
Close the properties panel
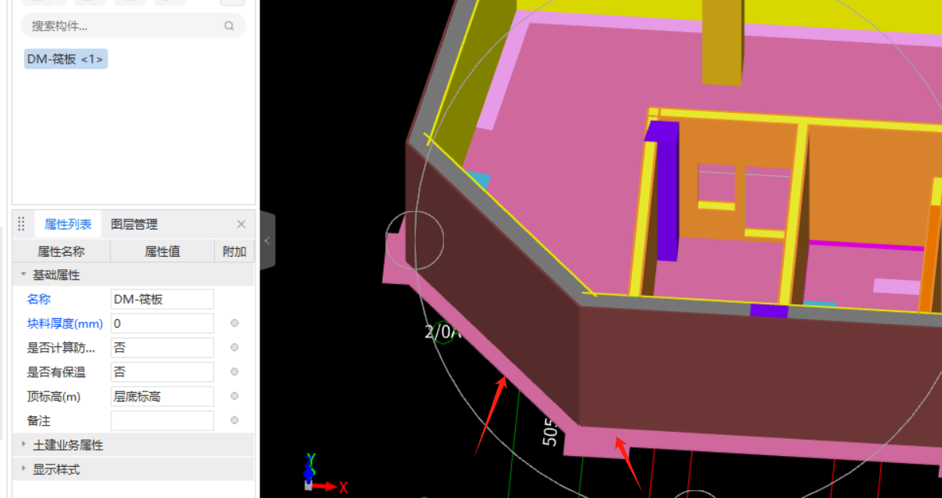click(x=242, y=224)
